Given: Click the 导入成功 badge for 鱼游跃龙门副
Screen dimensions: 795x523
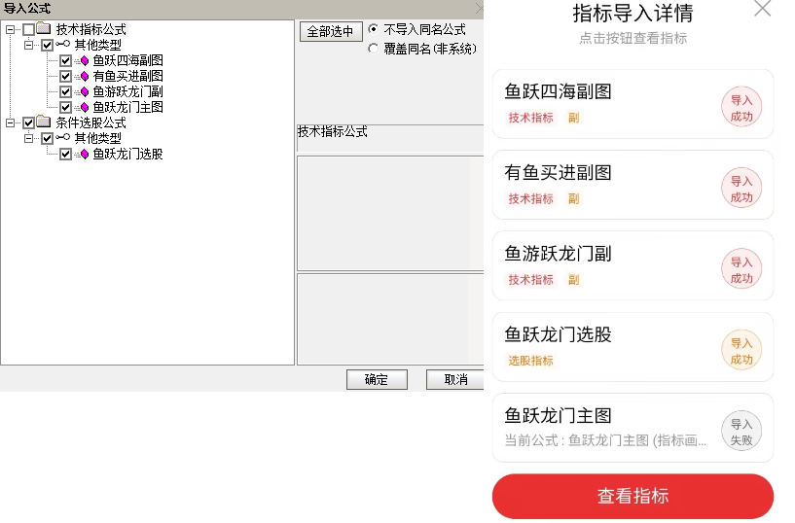Looking at the screenshot, I should pyautogui.click(x=741, y=269).
